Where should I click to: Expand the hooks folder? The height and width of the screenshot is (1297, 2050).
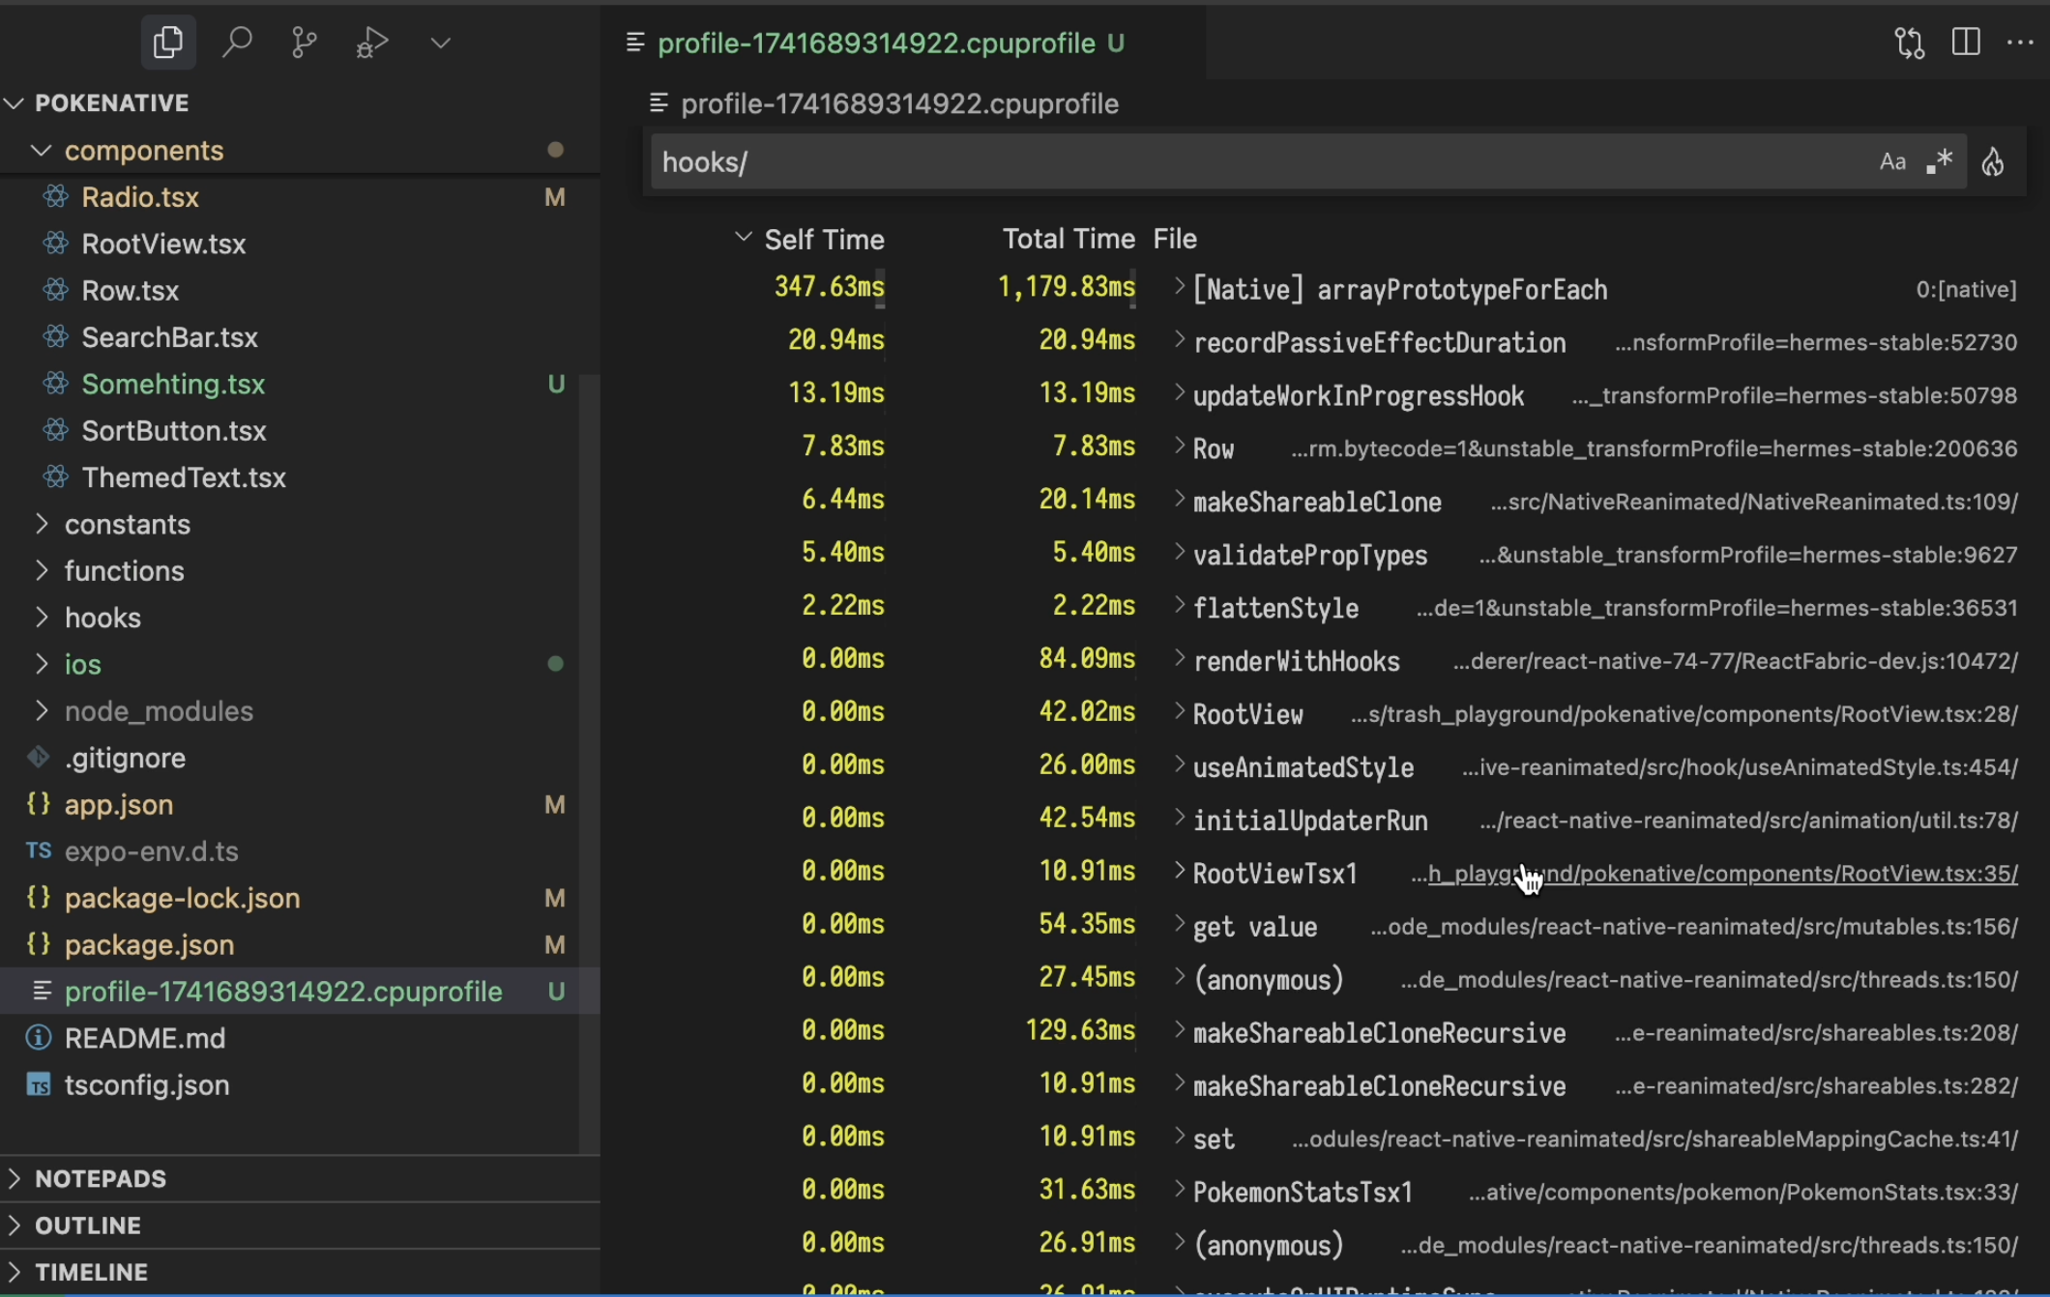pos(102,618)
